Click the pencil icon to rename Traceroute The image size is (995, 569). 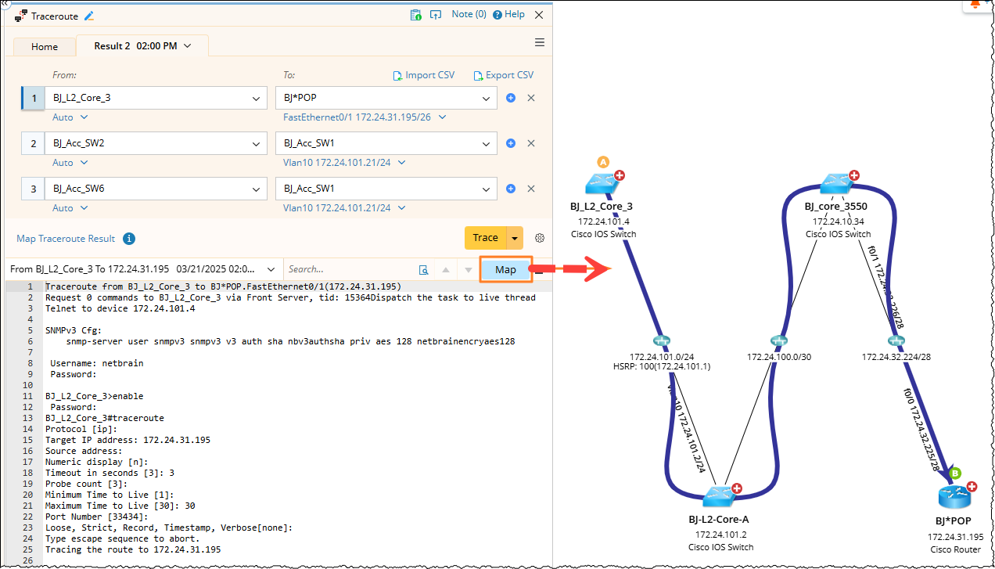point(89,16)
